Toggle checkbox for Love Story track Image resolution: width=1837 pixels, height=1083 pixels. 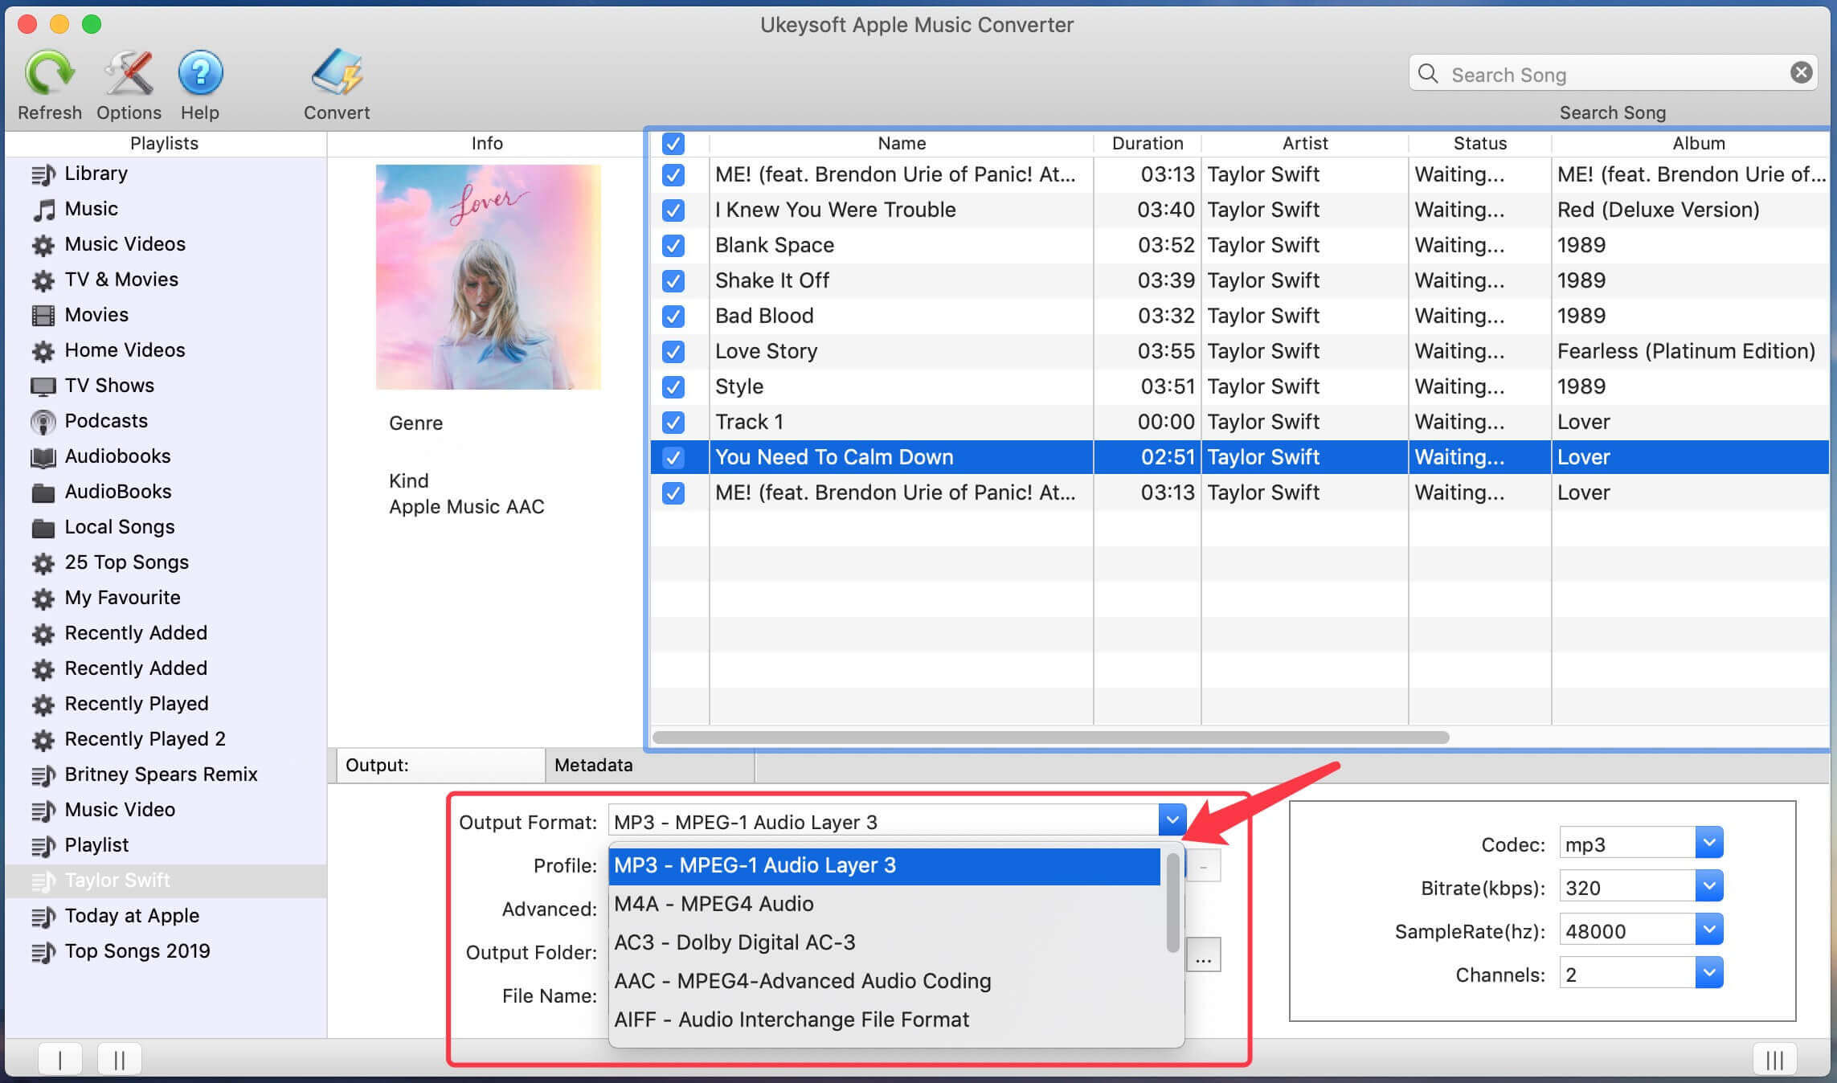click(673, 350)
